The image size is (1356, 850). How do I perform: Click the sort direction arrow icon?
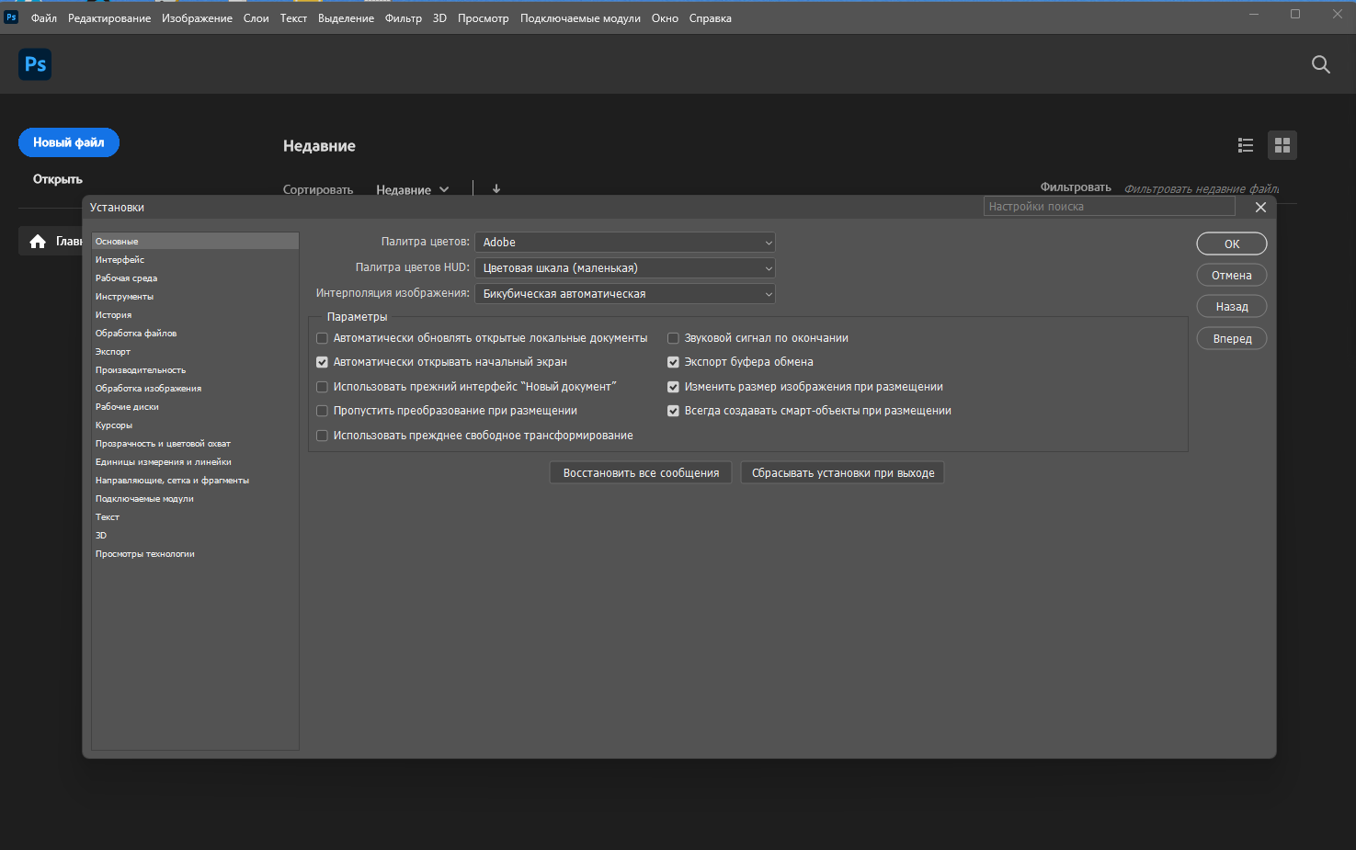click(x=496, y=189)
